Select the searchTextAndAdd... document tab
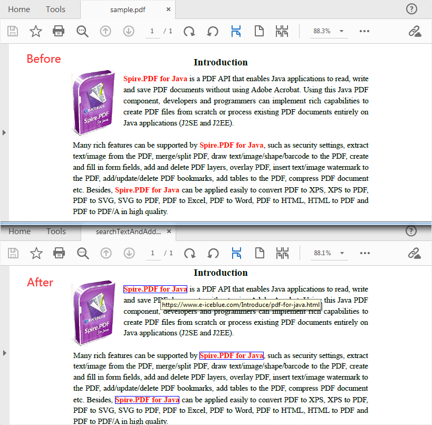This screenshot has width=432, height=425. (128, 232)
